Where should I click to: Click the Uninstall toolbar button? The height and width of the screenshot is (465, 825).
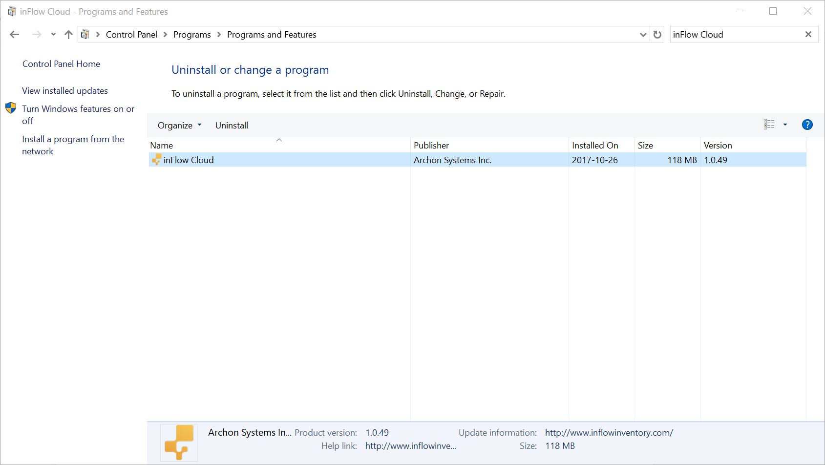232,126
